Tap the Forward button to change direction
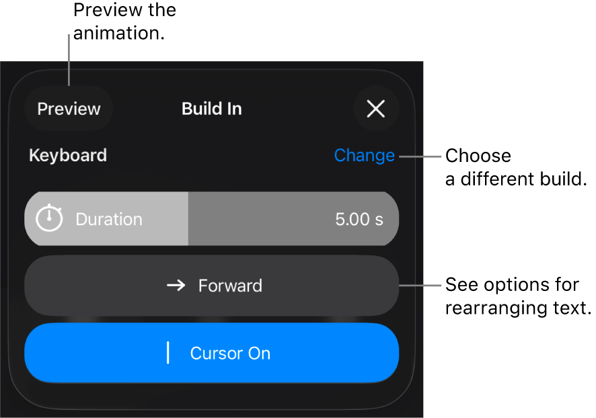 (212, 286)
